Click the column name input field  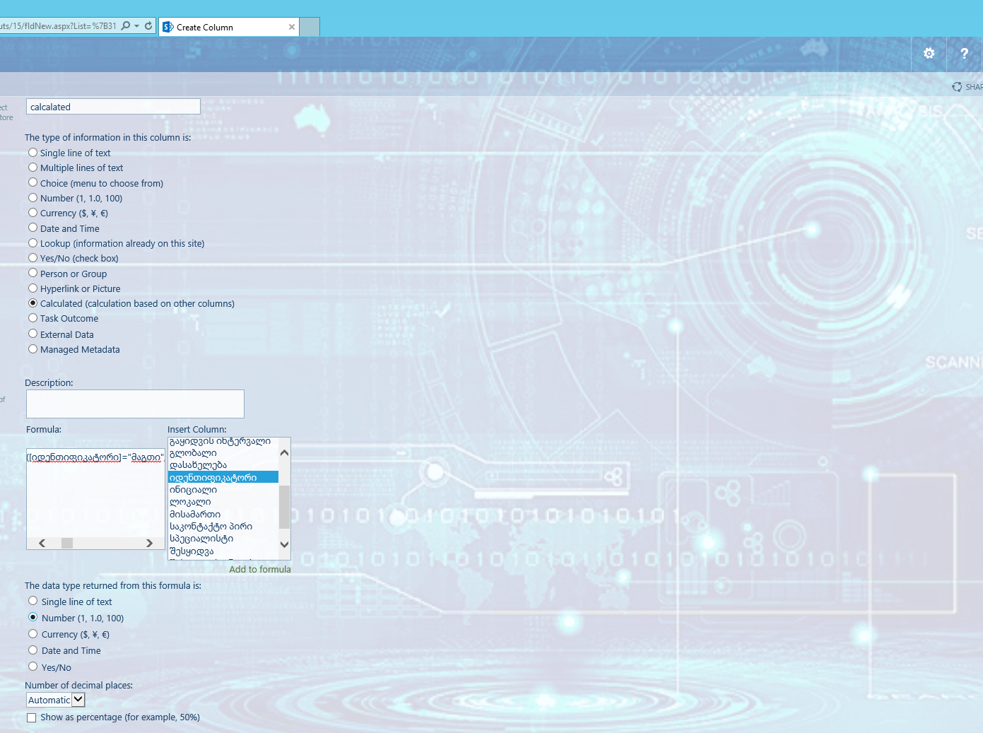pyautogui.click(x=113, y=107)
